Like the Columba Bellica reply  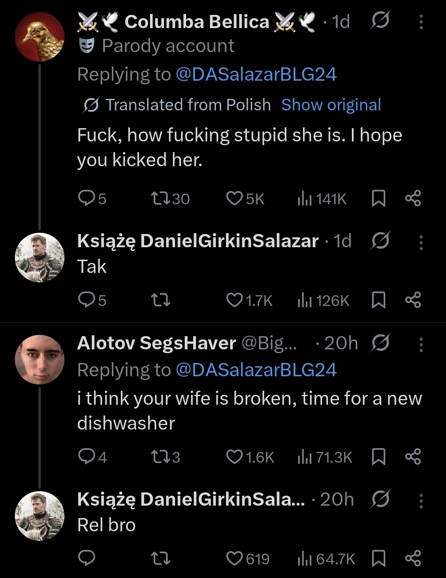pos(235,198)
